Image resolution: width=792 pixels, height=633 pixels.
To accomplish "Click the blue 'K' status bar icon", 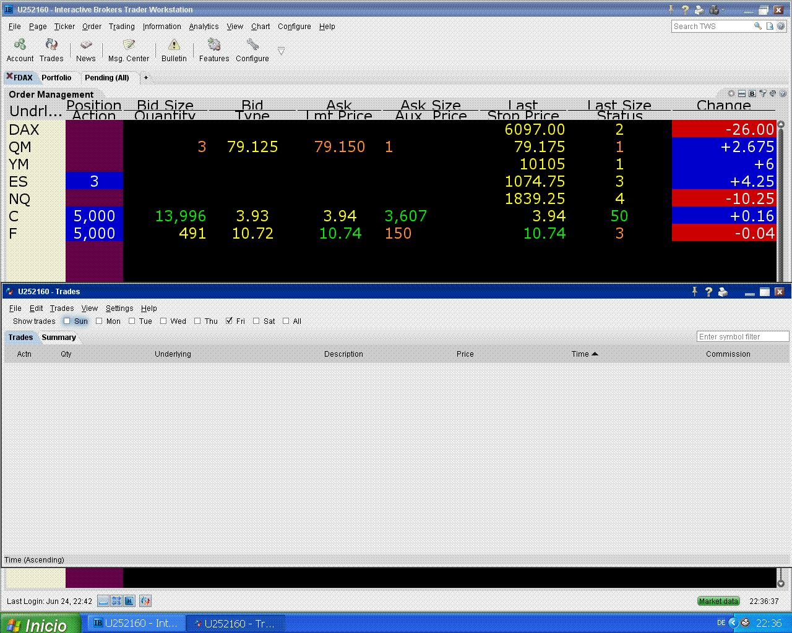I will pos(129,601).
